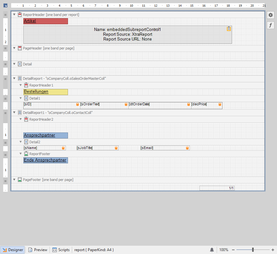Collapse the PageHeader band
This screenshot has height=254, width=277.
[x=14, y=48]
